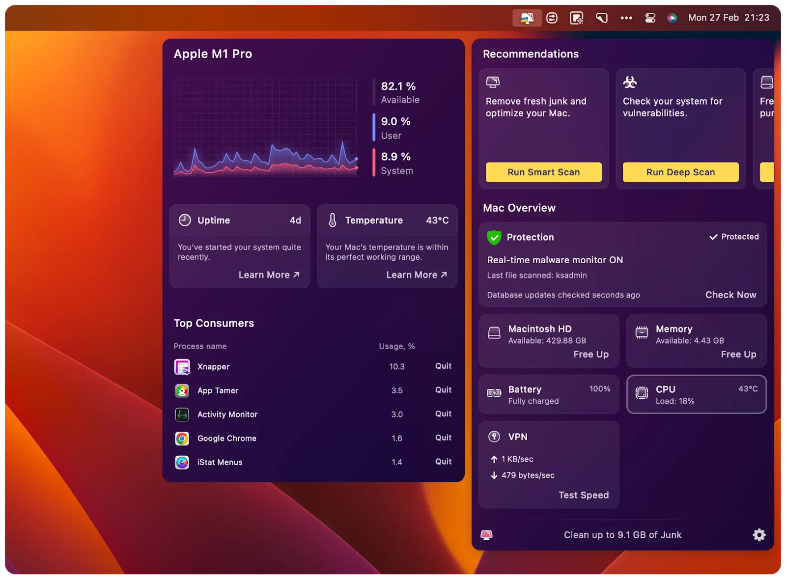This screenshot has width=786, height=579.
Task: Click the CPU chip icon
Action: (x=642, y=393)
